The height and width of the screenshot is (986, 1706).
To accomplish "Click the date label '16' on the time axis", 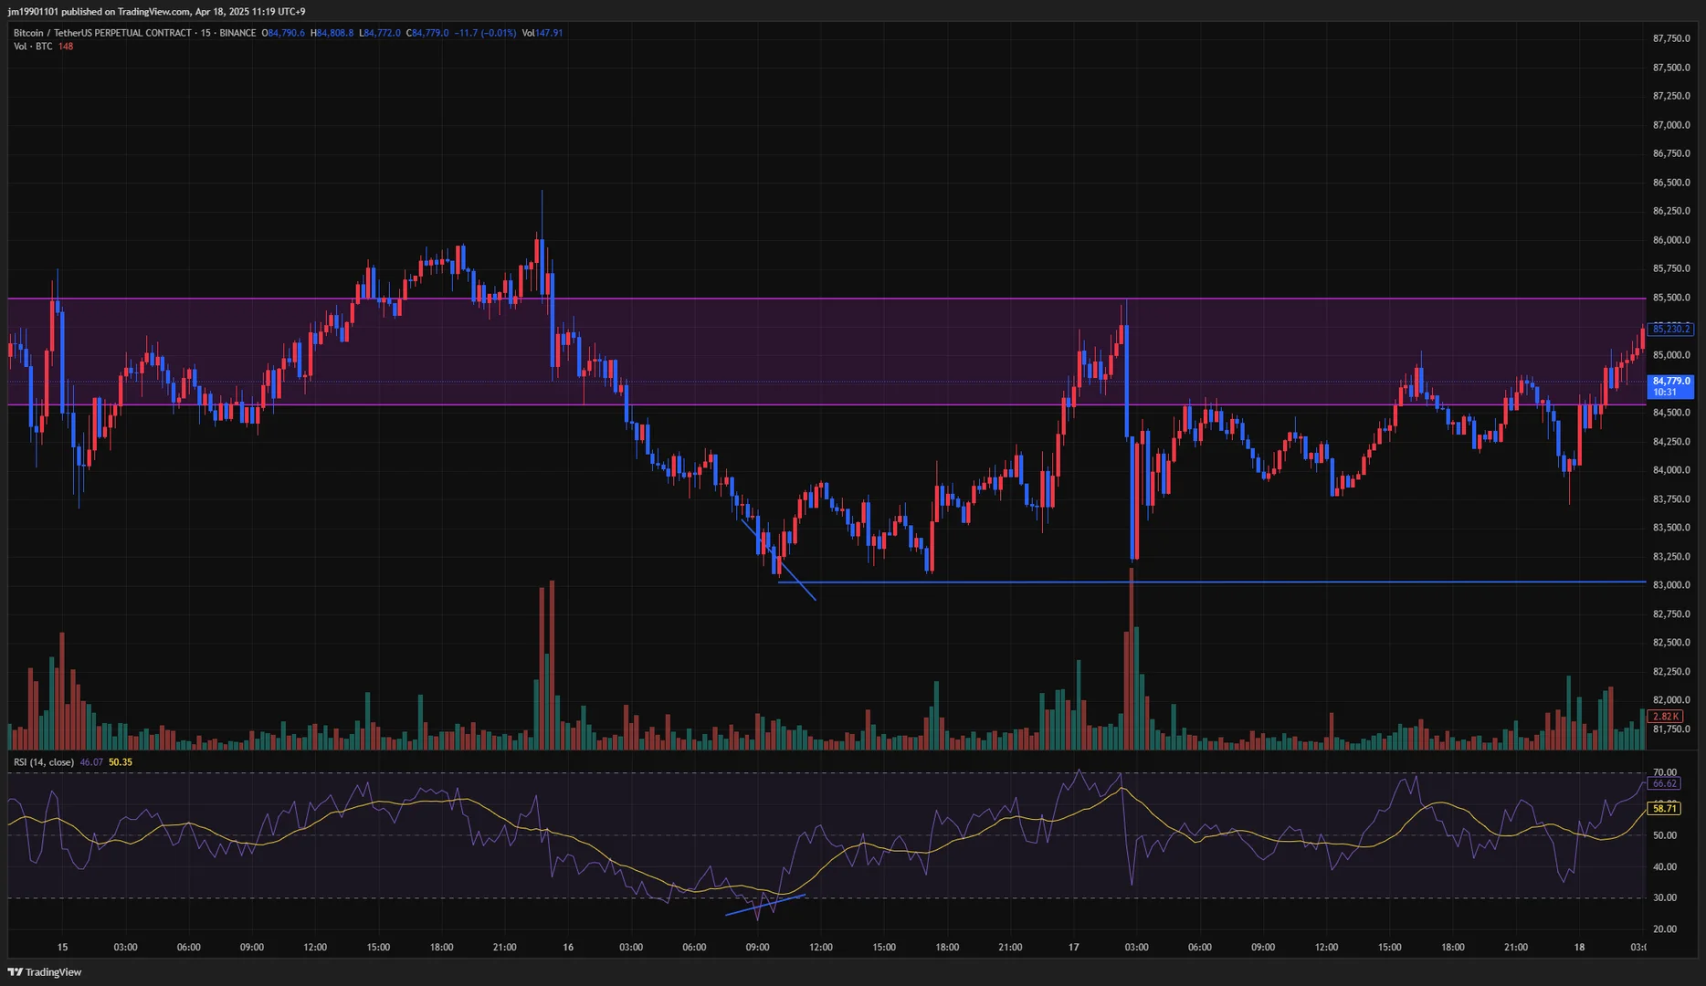I will click(568, 948).
